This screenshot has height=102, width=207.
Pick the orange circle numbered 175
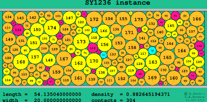(x=139, y=20)
